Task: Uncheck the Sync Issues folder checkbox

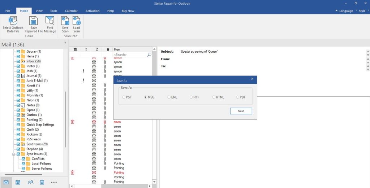Action: (x=18, y=154)
